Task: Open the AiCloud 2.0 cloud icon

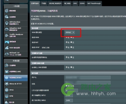Action: 7,54
